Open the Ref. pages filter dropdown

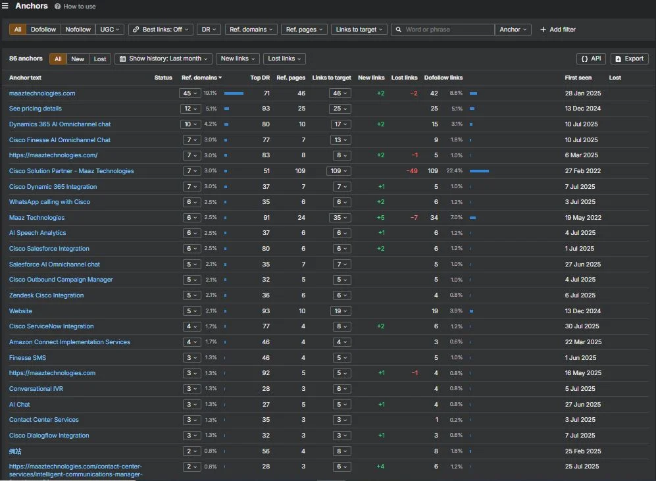[x=304, y=29]
